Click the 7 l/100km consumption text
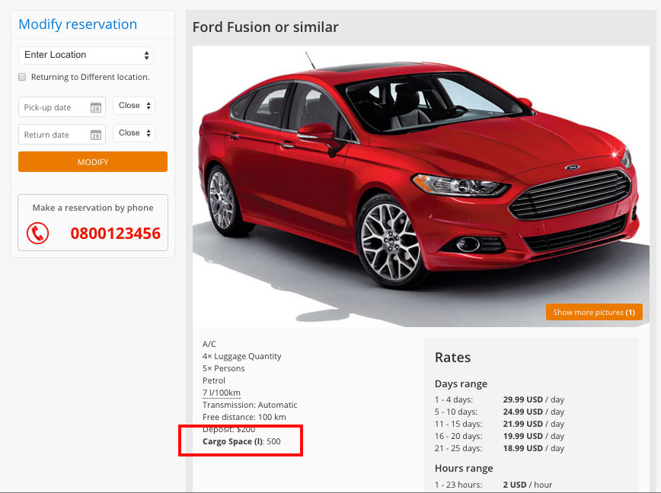661x493 pixels. 222,393
